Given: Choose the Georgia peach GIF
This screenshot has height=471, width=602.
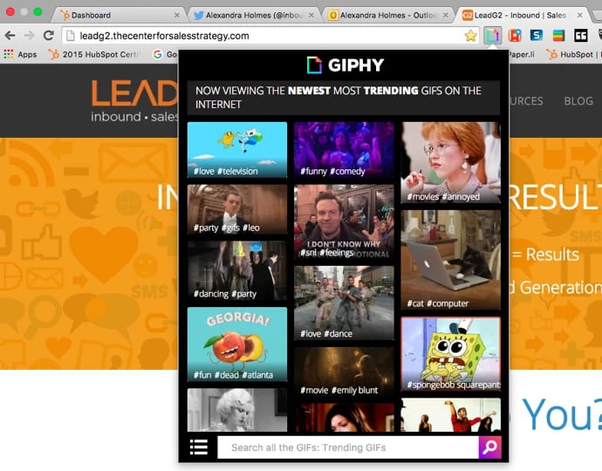Looking at the screenshot, I should [236, 344].
